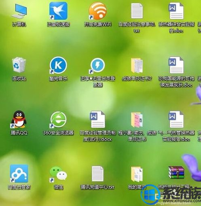Image resolution: width=201 pixels, height=206 pixels.
Task: Click the 迅雷极速版 label text
Action: [58, 24]
